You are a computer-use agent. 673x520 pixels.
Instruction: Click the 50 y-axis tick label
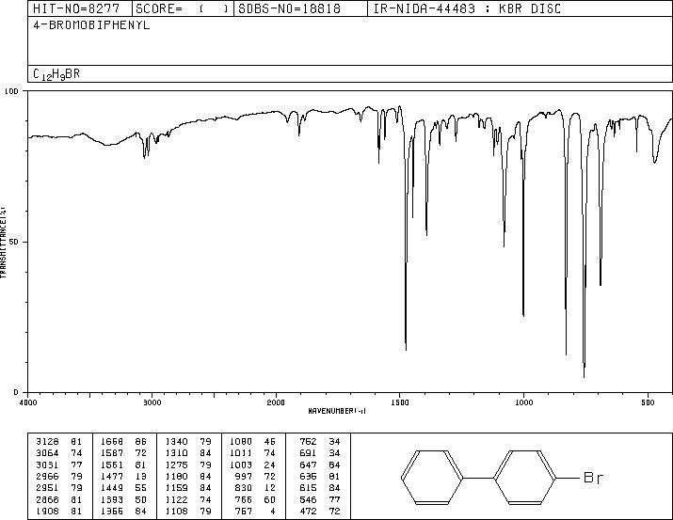(x=14, y=242)
